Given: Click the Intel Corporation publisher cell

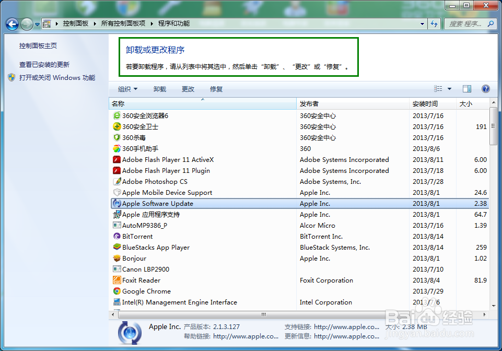Looking at the screenshot, I should point(325,302).
